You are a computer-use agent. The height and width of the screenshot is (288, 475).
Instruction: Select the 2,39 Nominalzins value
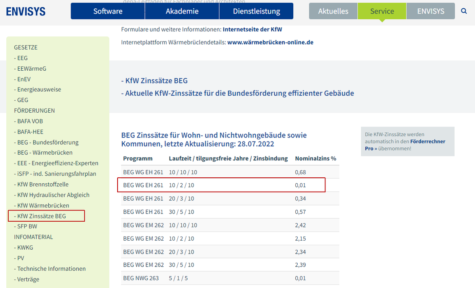(x=300, y=265)
